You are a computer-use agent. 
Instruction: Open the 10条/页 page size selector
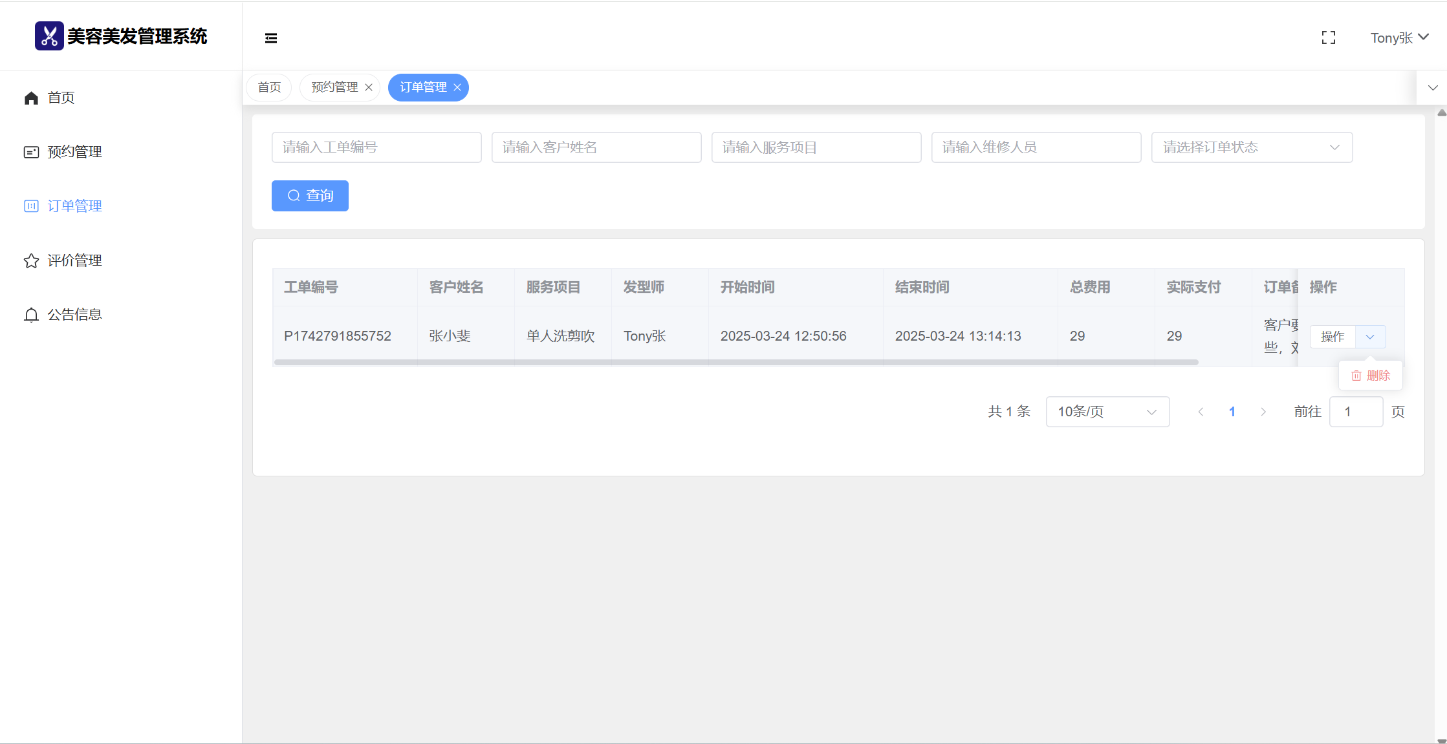1107,412
